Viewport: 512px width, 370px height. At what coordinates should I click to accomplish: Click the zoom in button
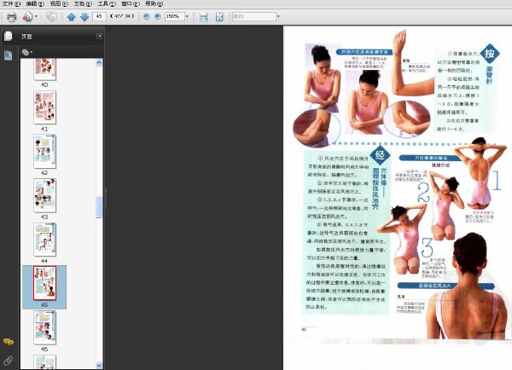(157, 16)
